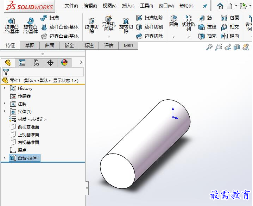Open the ConfigurationManager panel tab icon

(x=36, y=63)
